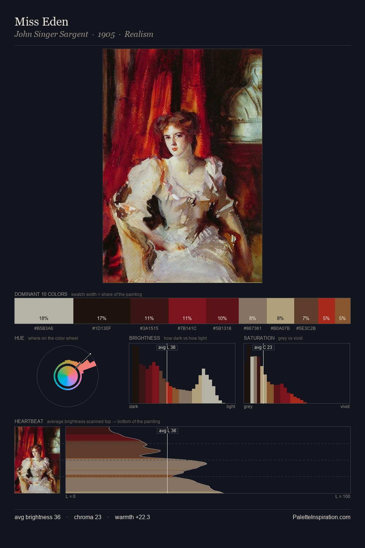Click the hex code label '#B5B3A6'
Viewport: 365px width, 548px height.
44,328
